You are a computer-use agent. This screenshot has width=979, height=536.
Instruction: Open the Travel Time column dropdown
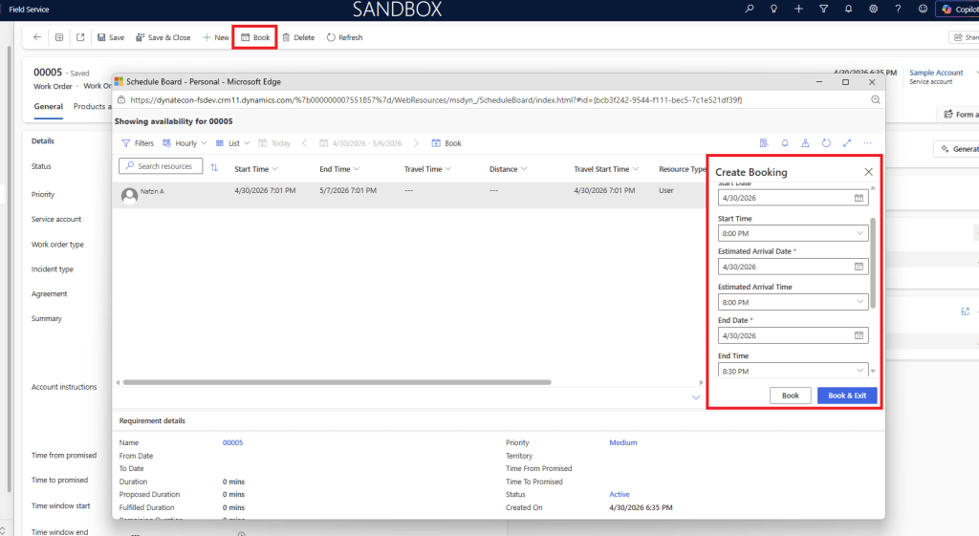pos(448,169)
